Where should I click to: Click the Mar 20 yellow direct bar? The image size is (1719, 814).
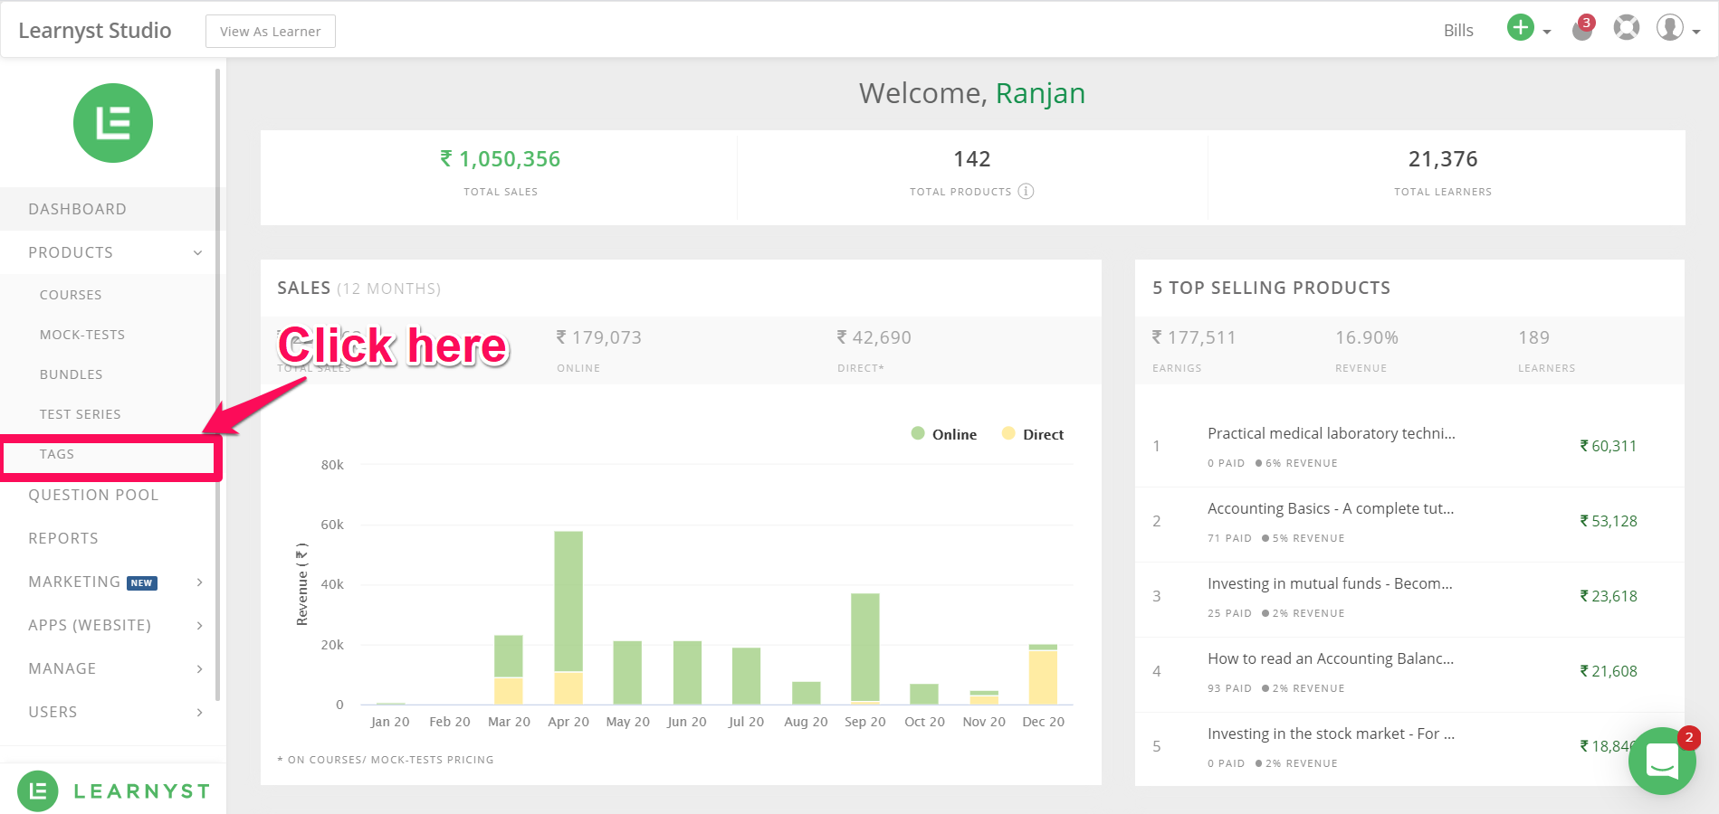pos(509,691)
